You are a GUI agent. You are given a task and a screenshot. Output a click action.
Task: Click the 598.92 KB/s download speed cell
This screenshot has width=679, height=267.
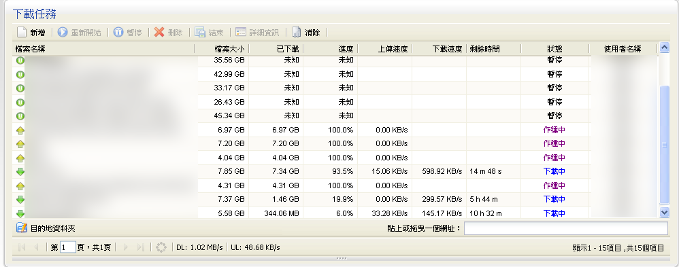[442, 172]
